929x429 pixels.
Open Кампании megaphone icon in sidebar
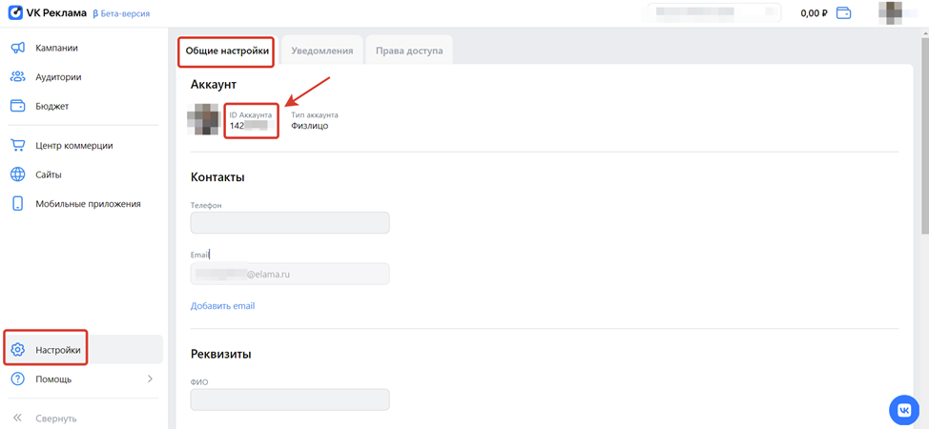[x=17, y=48]
